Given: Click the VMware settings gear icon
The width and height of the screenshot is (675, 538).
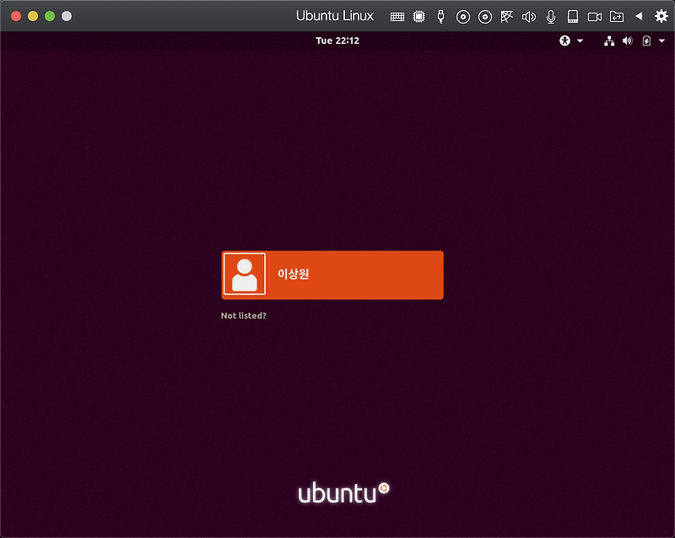Looking at the screenshot, I should pyautogui.click(x=660, y=15).
